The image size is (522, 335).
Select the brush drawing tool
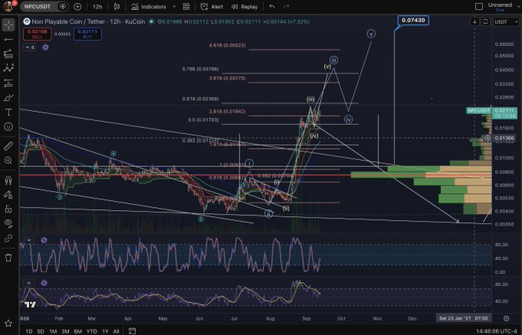(x=8, y=97)
